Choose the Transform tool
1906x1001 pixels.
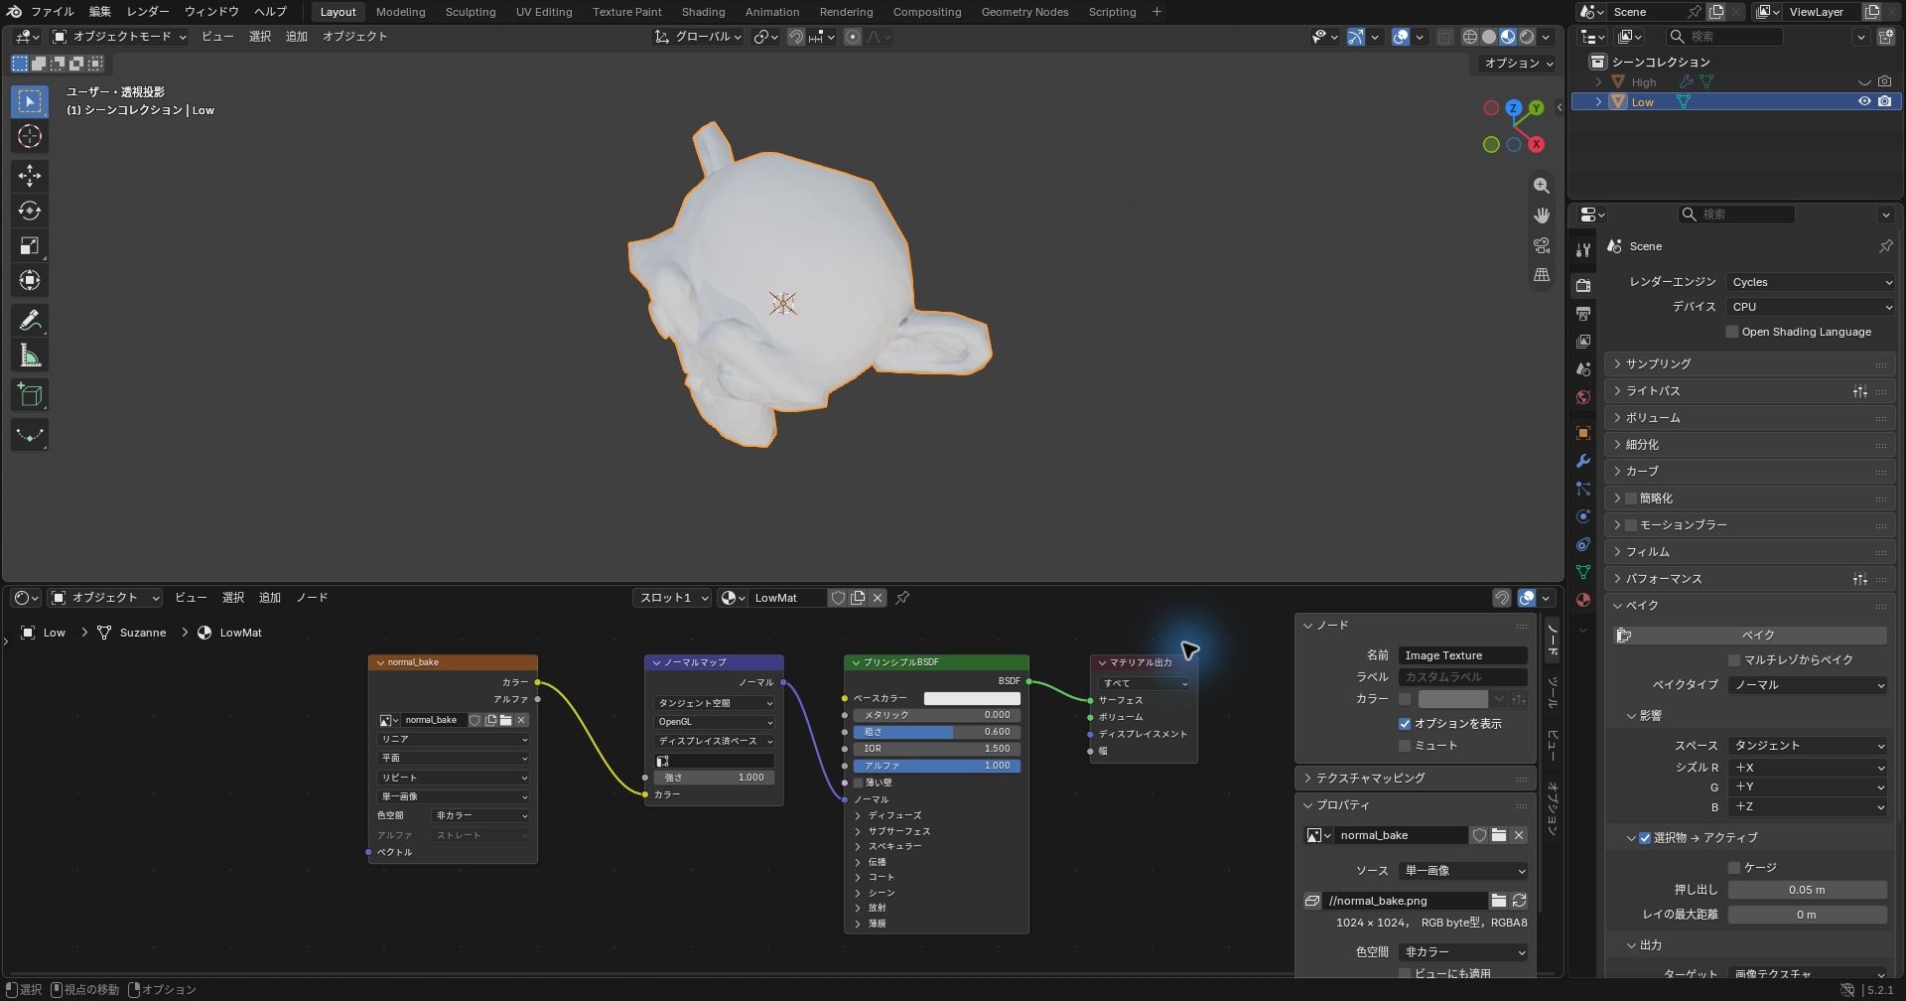point(30,280)
